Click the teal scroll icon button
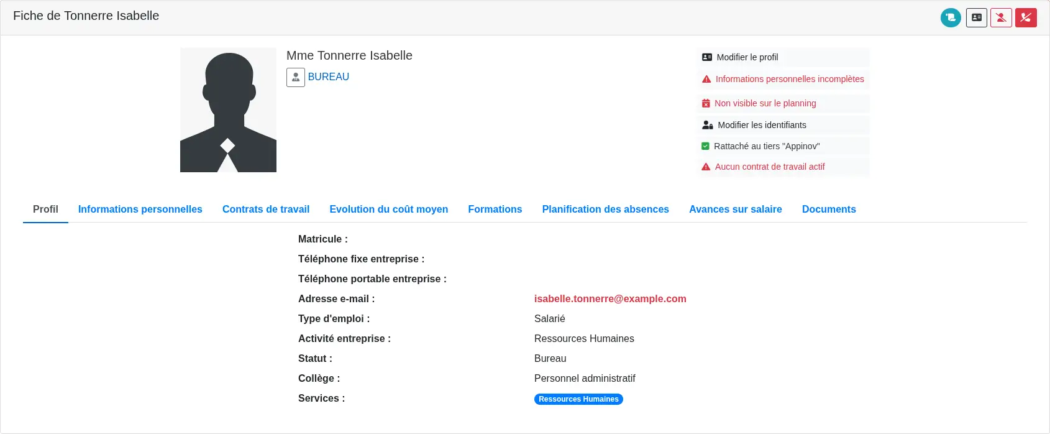Screen dimensions: 1050x434 coord(951,17)
